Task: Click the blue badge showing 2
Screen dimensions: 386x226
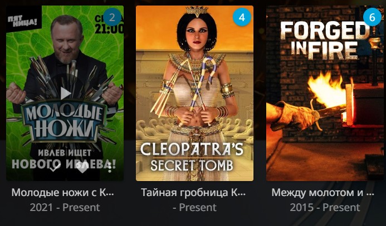Action: tap(112, 17)
